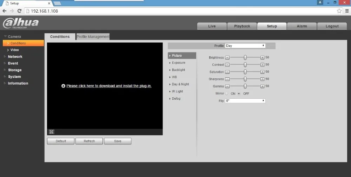The image size is (351, 177).
Task: Decrease Saturation with the minus button
Action: pos(227,72)
